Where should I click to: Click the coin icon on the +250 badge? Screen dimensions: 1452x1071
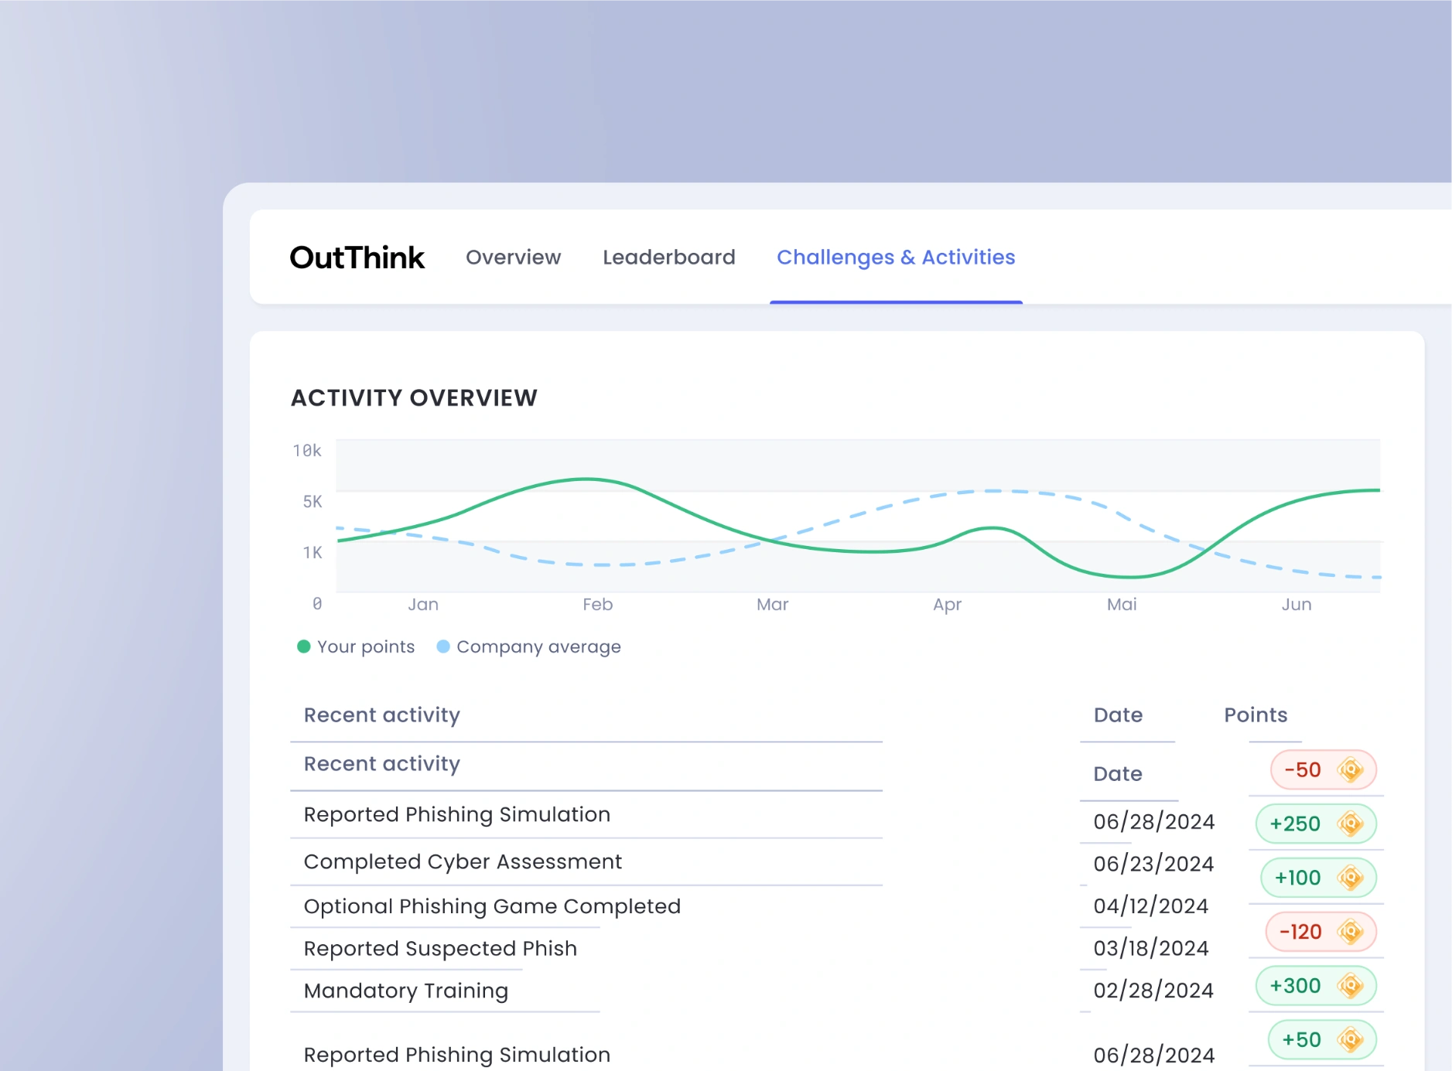(1352, 824)
